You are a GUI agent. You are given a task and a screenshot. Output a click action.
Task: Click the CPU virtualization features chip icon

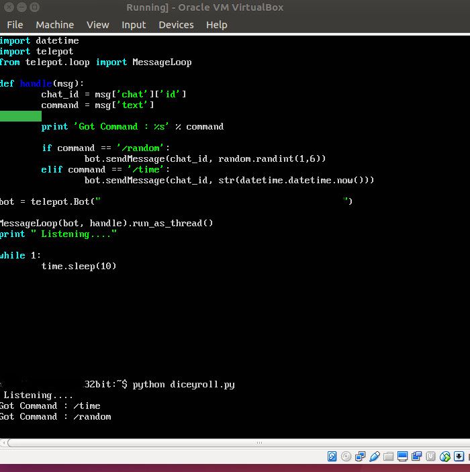(x=430, y=457)
